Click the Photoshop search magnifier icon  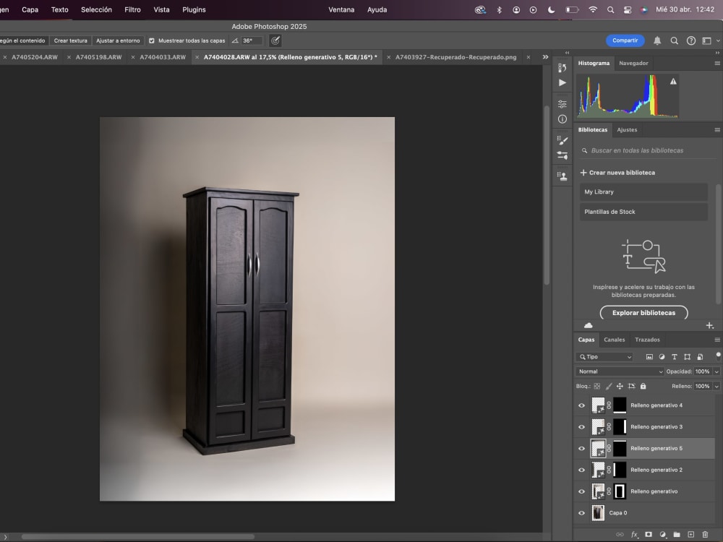[x=674, y=40]
